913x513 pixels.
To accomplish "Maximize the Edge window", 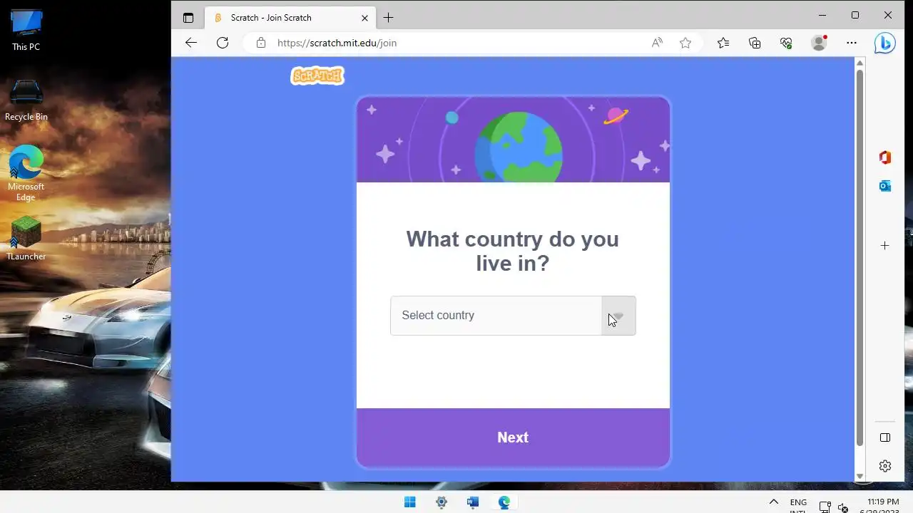I will pyautogui.click(x=855, y=15).
